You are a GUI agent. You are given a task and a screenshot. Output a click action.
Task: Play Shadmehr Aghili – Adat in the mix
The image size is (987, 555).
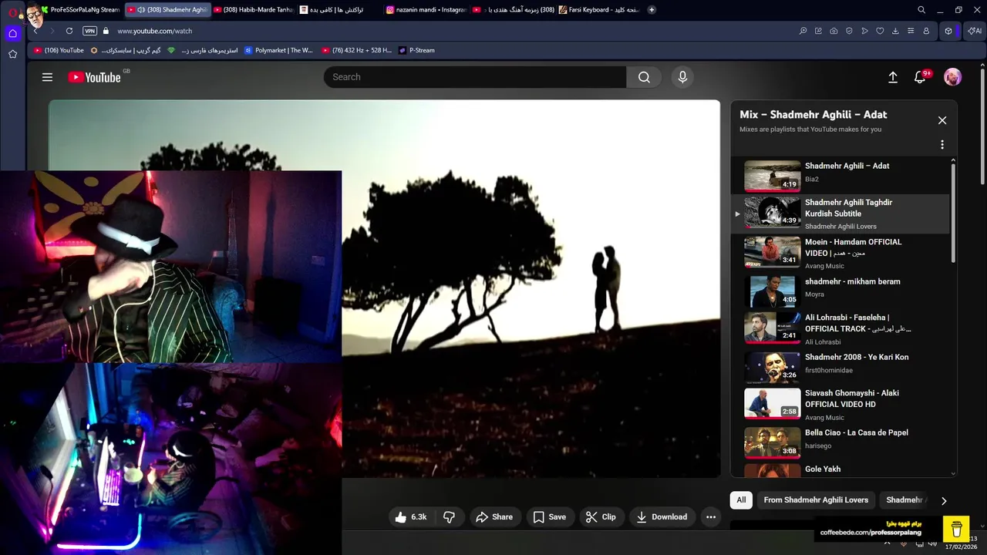pyautogui.click(x=840, y=175)
